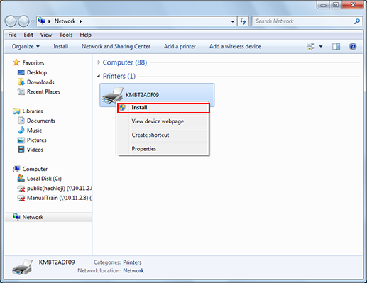Open Desktop in Favorites

[37, 72]
